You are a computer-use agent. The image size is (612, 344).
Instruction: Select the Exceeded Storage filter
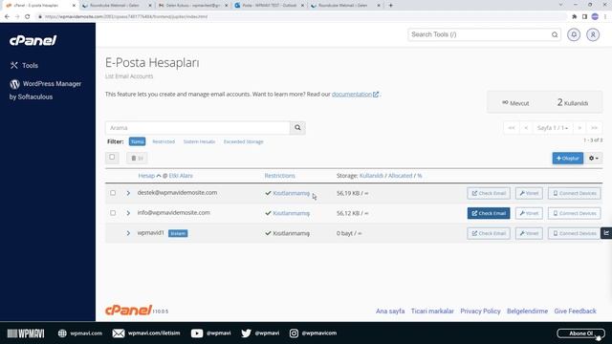pos(243,141)
